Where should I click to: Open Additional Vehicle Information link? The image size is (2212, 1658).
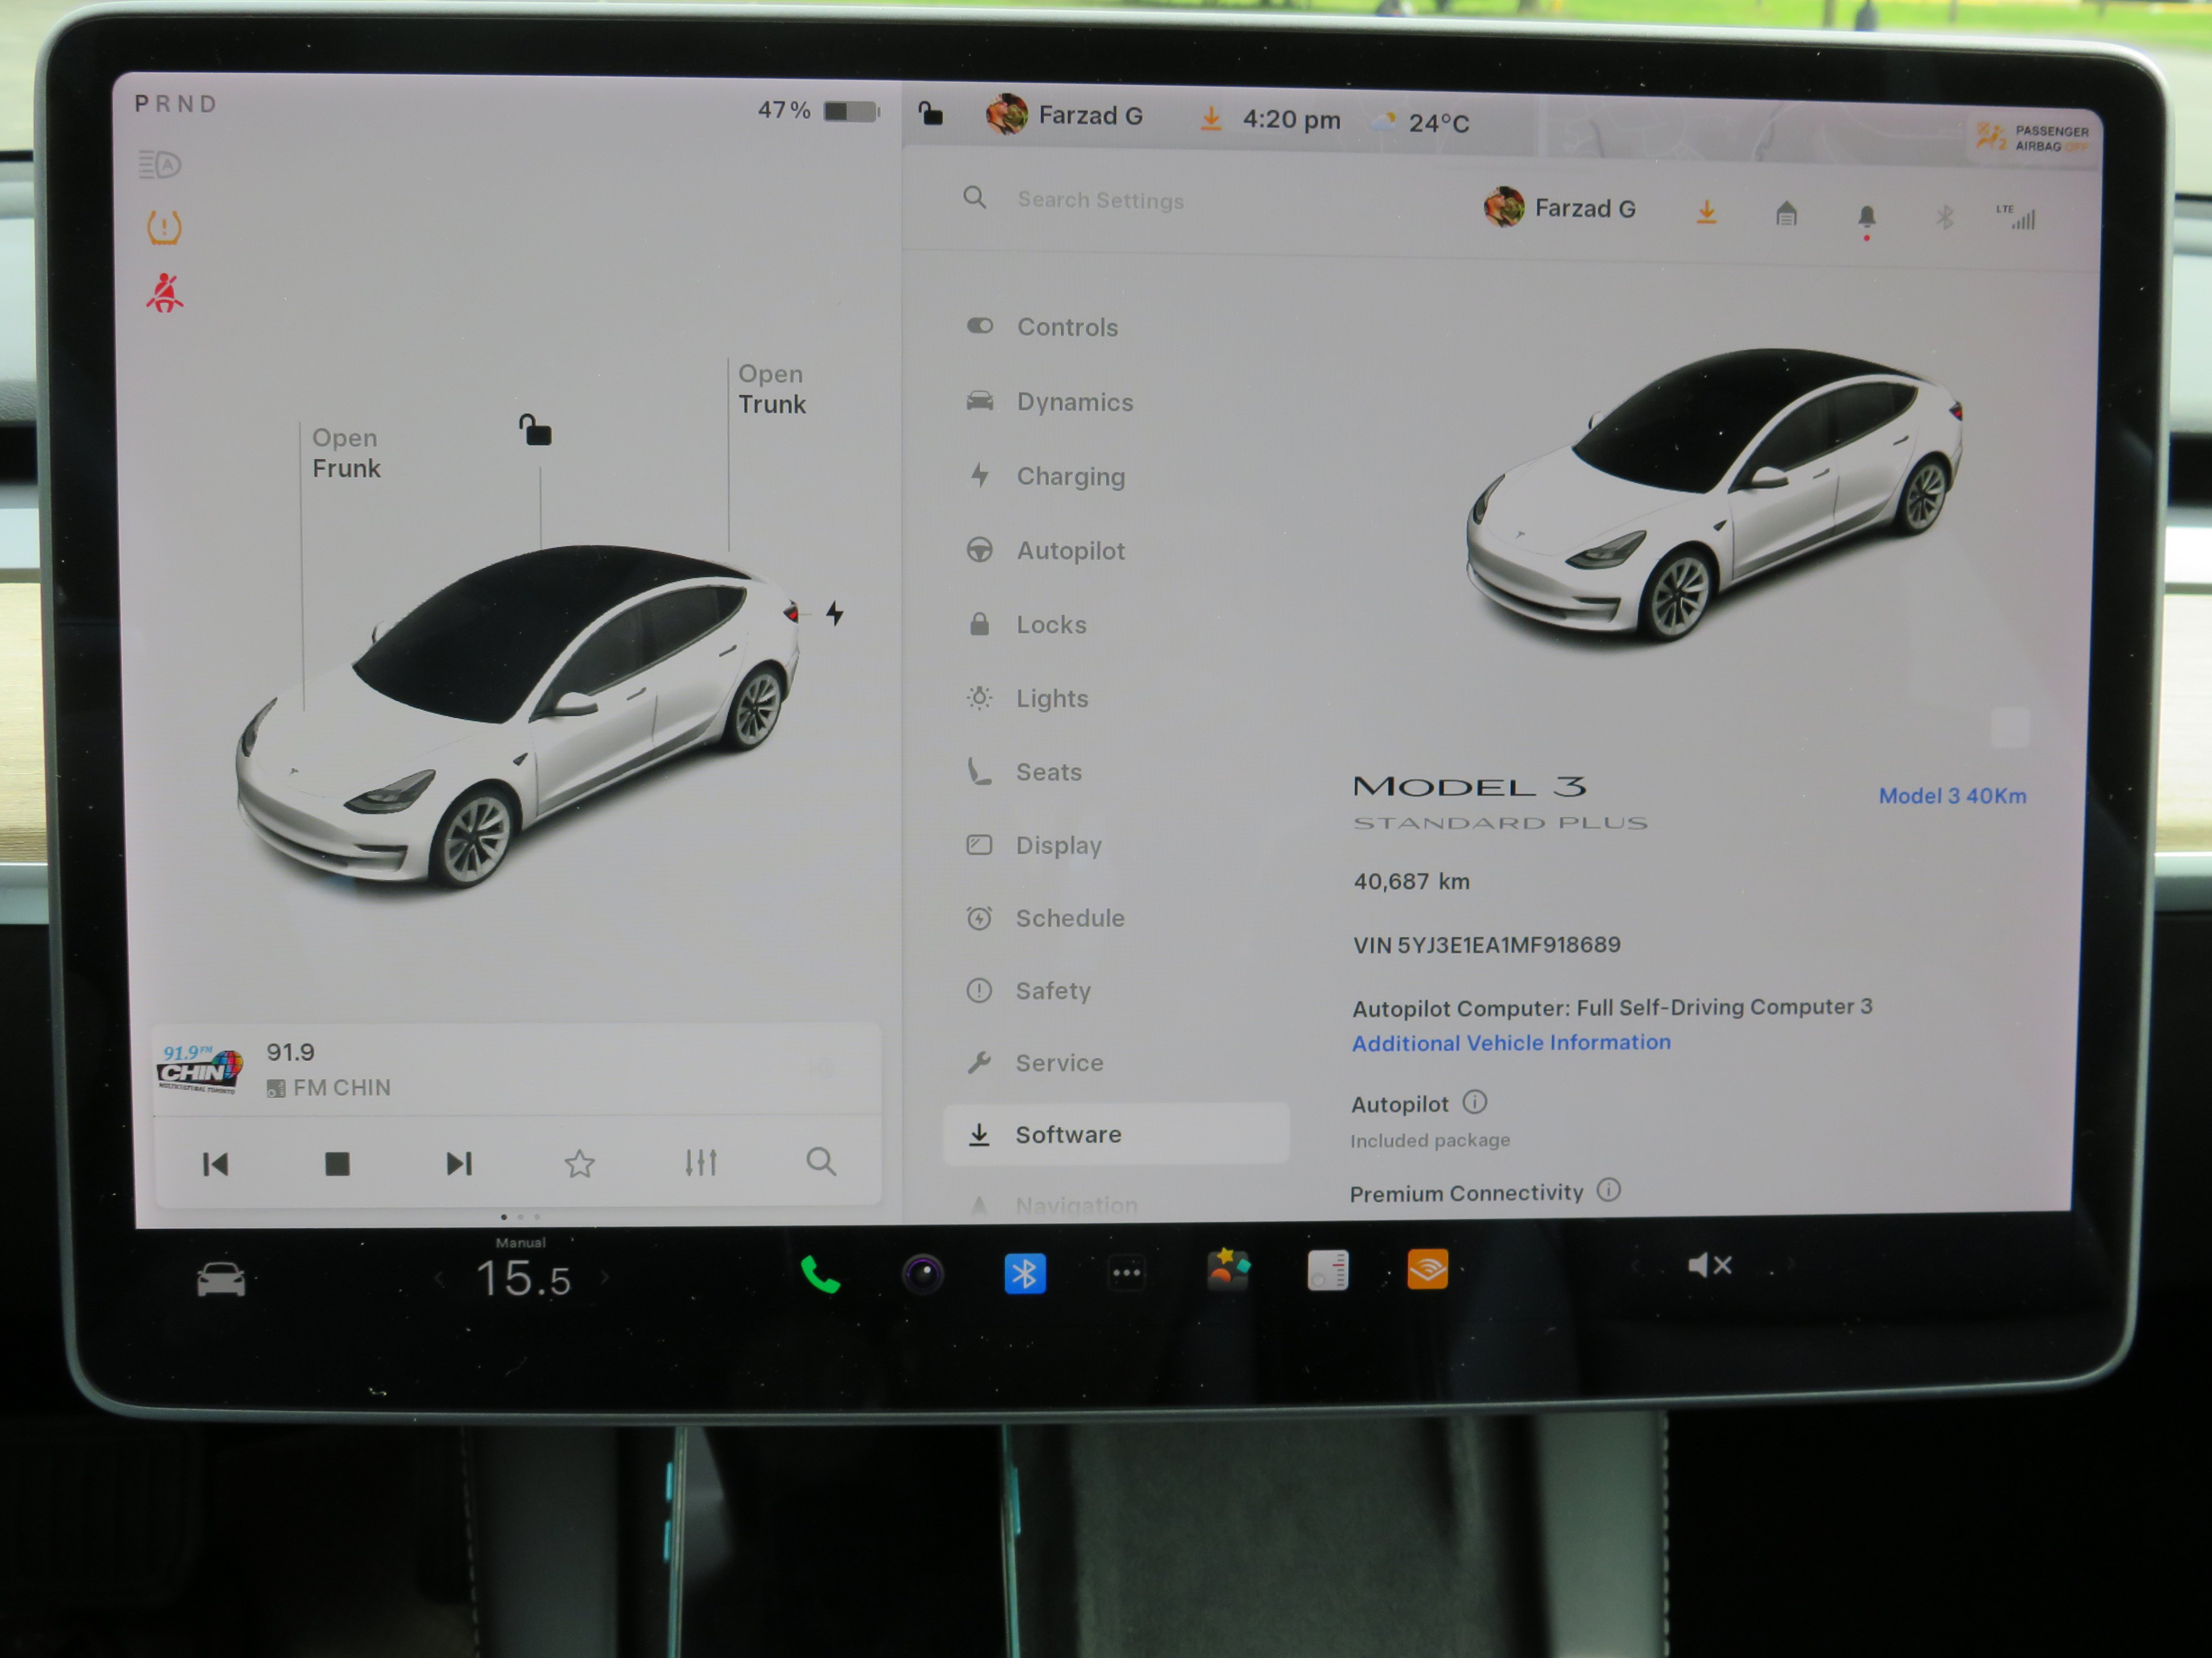[x=1511, y=1042]
